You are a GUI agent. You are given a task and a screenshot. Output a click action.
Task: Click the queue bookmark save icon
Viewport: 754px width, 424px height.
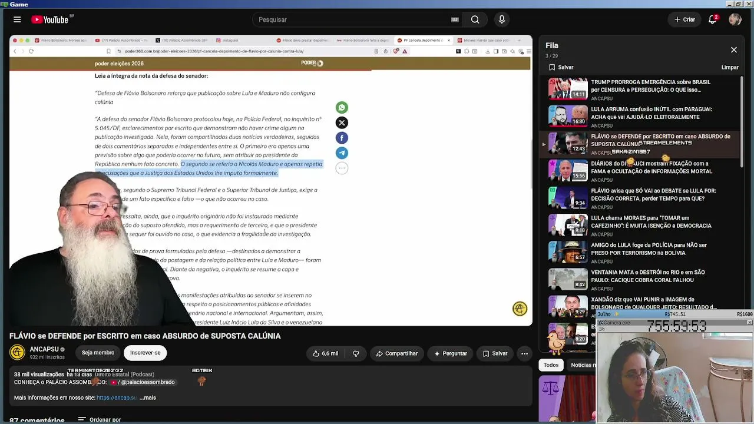(x=552, y=67)
